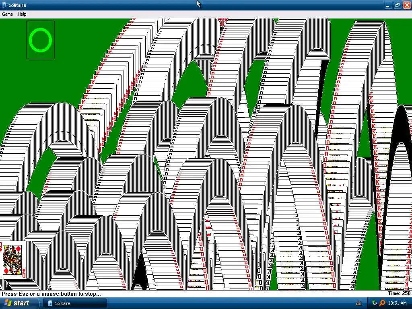Click the keyboard icon on the taskbar
The image size is (412, 309).
click(358, 303)
